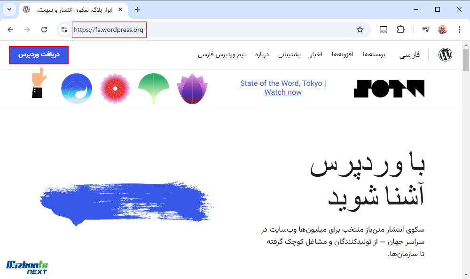Click the Chrome profile avatar
Screen dimensions: 470x279
[443, 30]
